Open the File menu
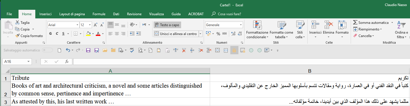410x106 pixels. coord(9,14)
